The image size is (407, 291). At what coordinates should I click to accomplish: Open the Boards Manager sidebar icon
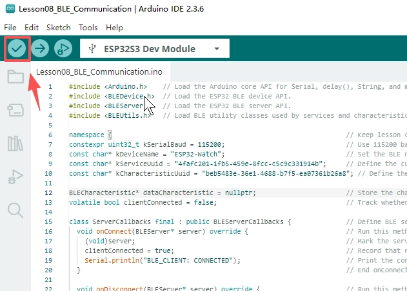(x=15, y=110)
